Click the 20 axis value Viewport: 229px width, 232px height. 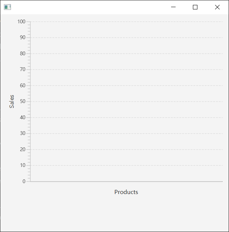[x=22, y=149]
